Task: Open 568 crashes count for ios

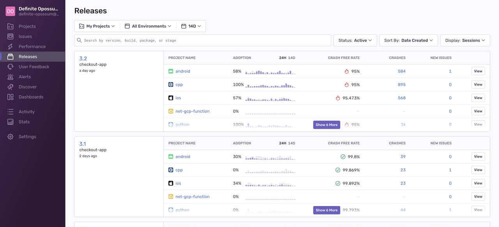Action: click(402, 98)
